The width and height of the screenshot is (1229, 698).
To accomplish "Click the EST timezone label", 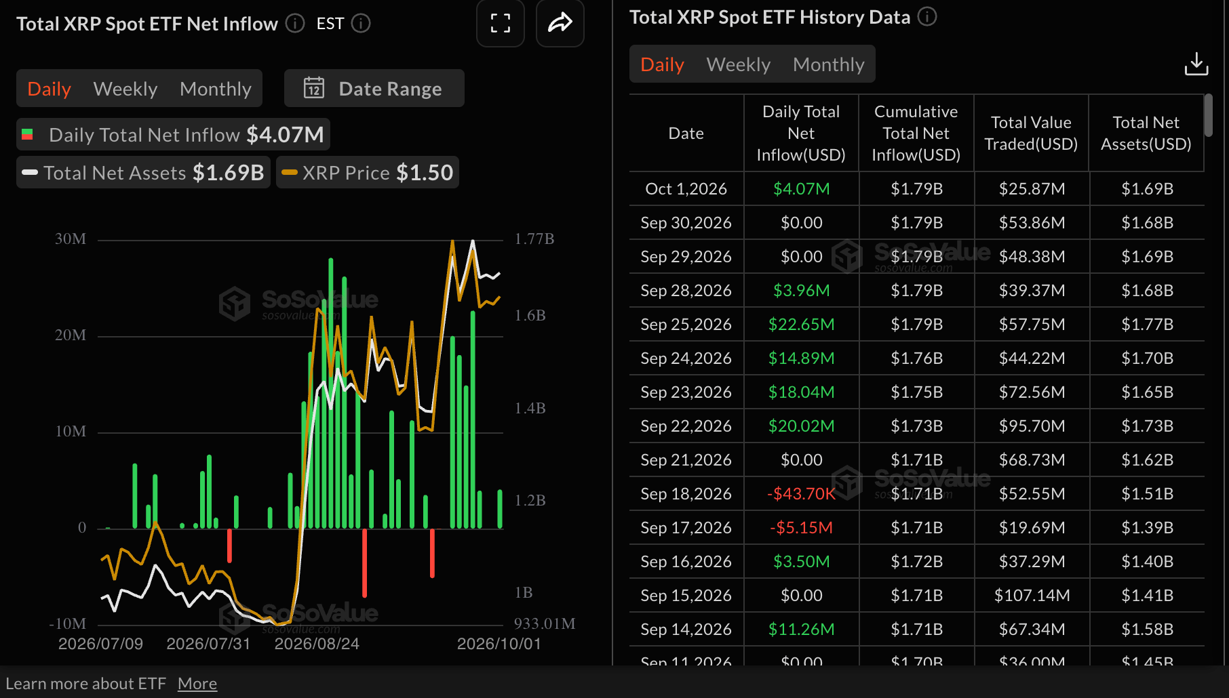I will pyautogui.click(x=330, y=24).
